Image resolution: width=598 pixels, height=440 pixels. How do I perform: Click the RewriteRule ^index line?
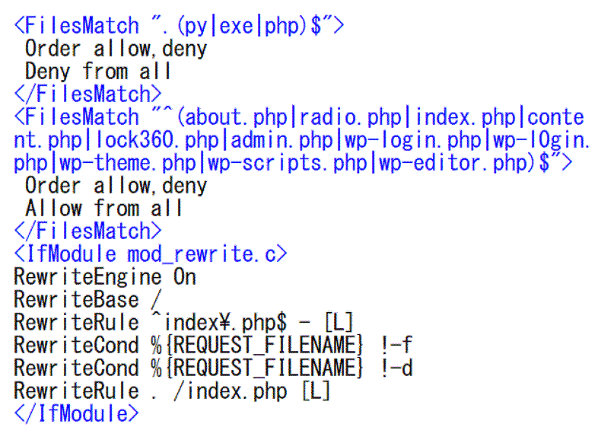pos(183,322)
